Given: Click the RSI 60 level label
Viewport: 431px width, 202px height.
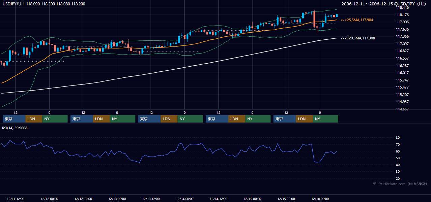Looking at the screenshot, I should [398, 151].
